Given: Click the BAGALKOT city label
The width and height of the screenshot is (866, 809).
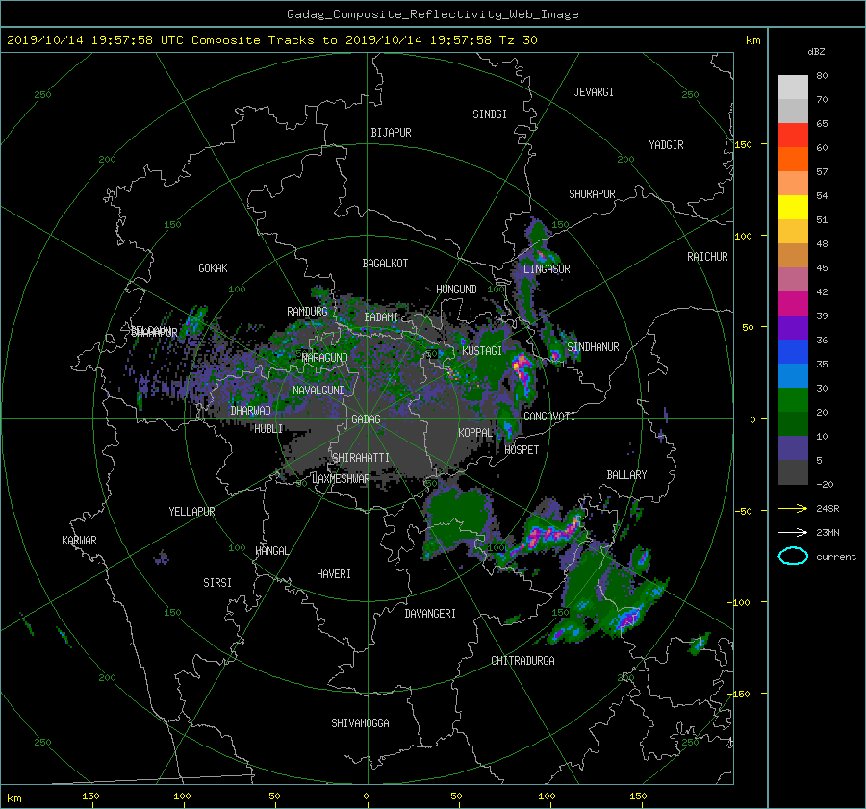Looking at the screenshot, I should pyautogui.click(x=385, y=264).
